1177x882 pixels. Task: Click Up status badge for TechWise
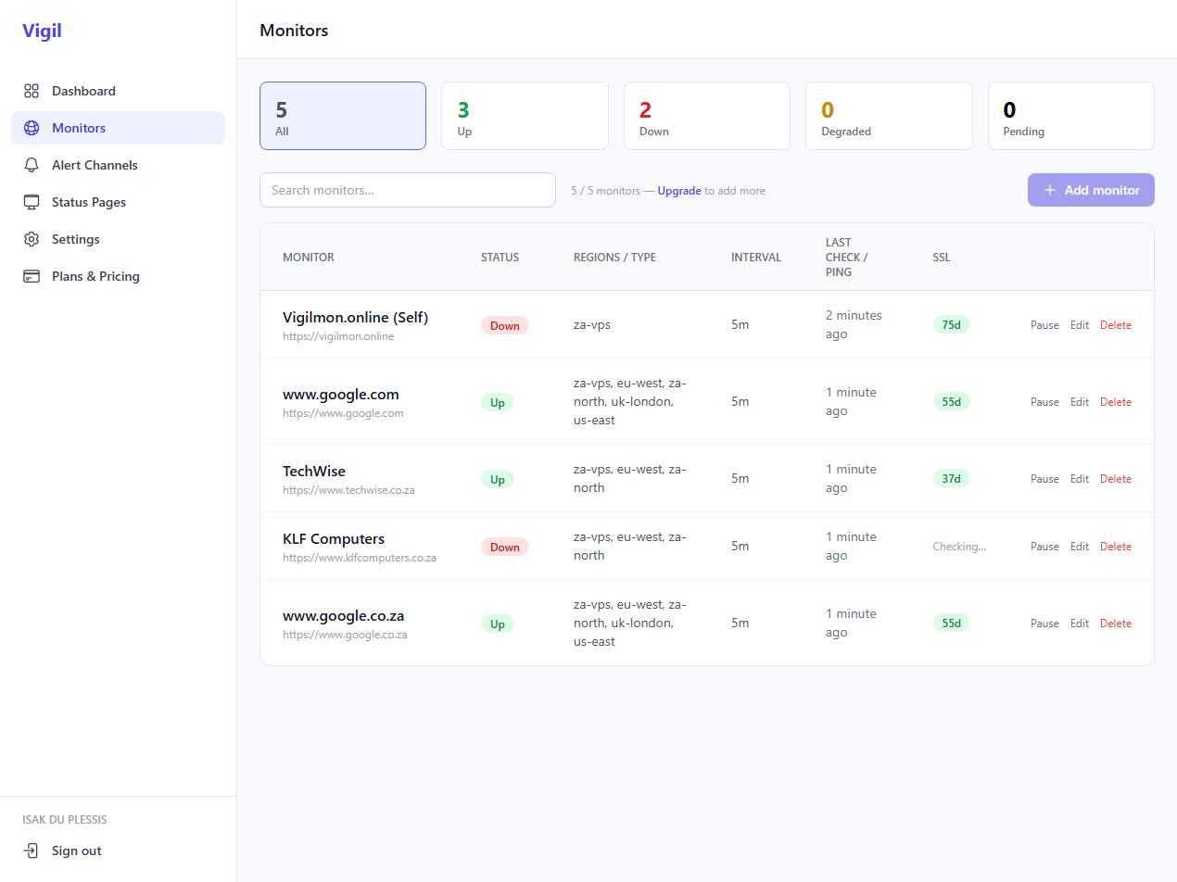coord(498,479)
